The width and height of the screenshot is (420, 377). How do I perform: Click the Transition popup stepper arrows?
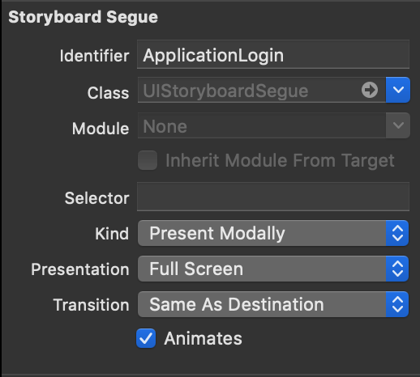point(397,304)
